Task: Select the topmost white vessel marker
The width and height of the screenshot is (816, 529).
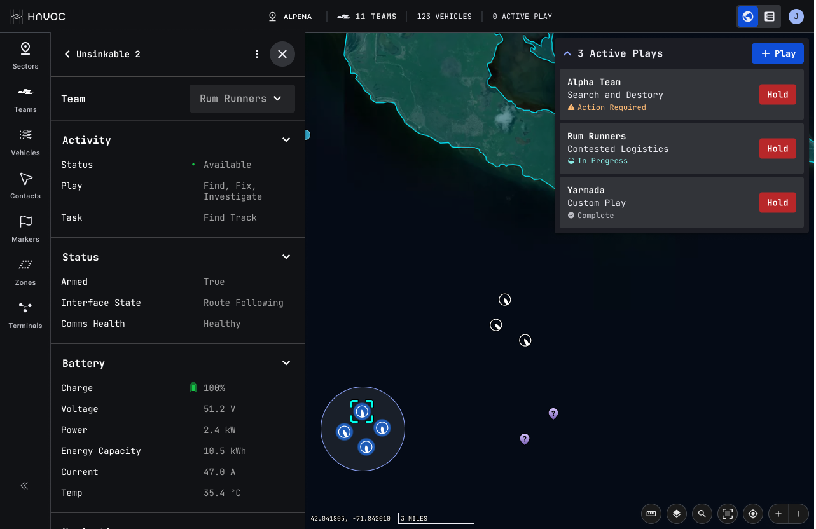Action: coord(505,299)
